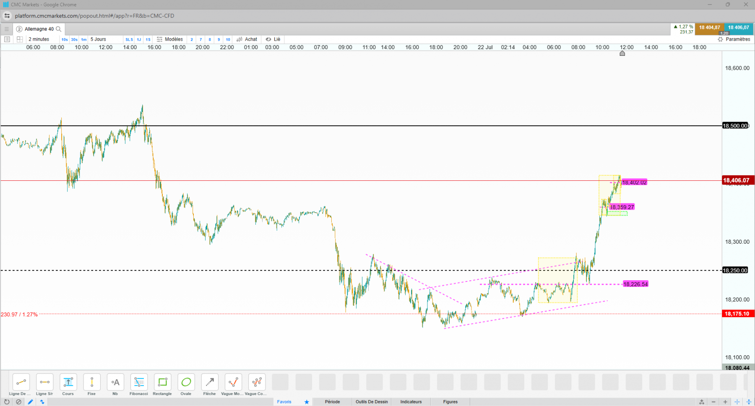Open the 5 Jours range dropdown
The width and height of the screenshot is (755, 406).
98,39
